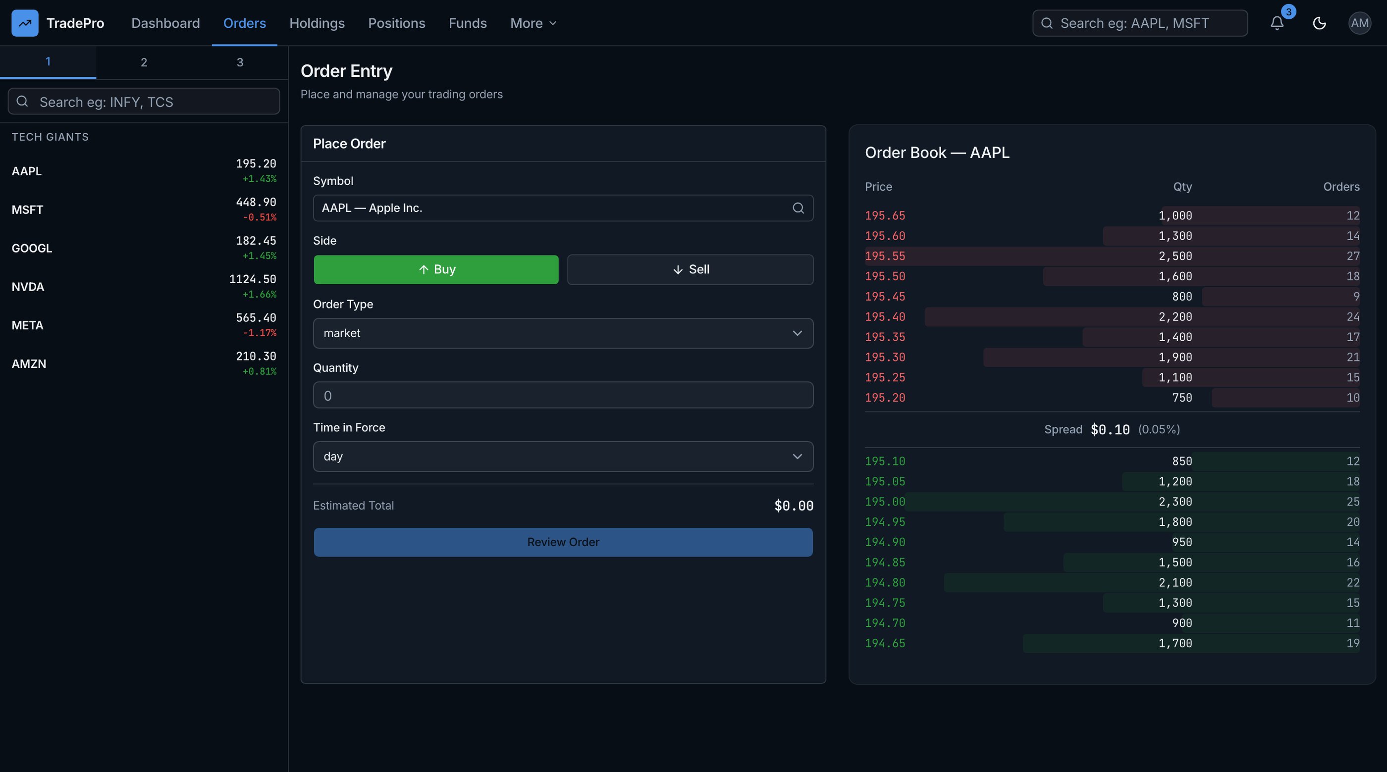
Task: Open the Order Type dropdown
Action: coord(563,333)
